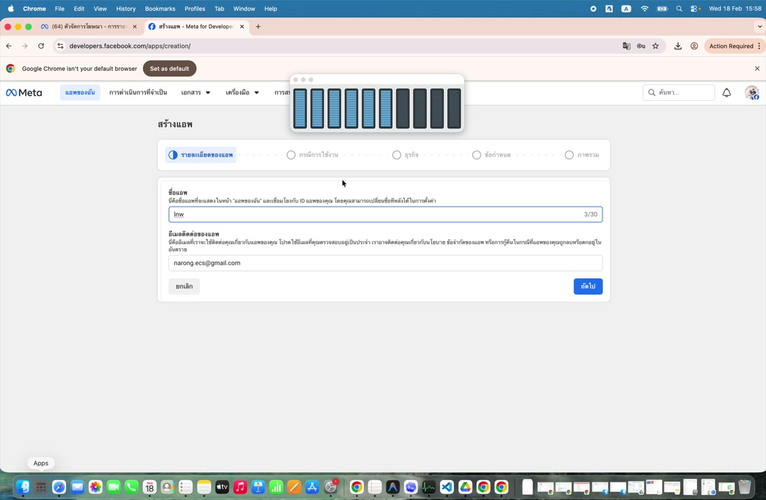Open the profile avatar menu
Image resolution: width=766 pixels, height=500 pixels.
click(x=752, y=93)
